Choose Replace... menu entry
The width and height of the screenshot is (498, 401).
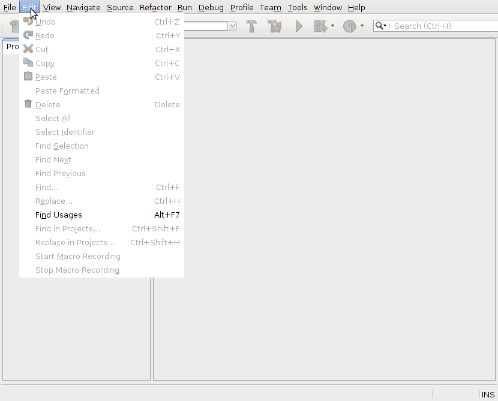tap(101, 201)
